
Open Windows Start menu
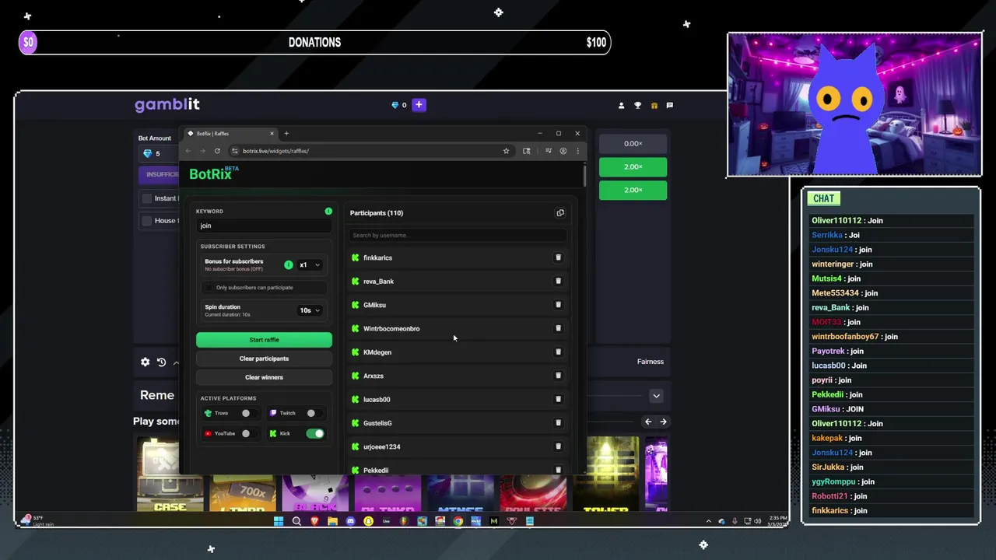click(x=278, y=521)
